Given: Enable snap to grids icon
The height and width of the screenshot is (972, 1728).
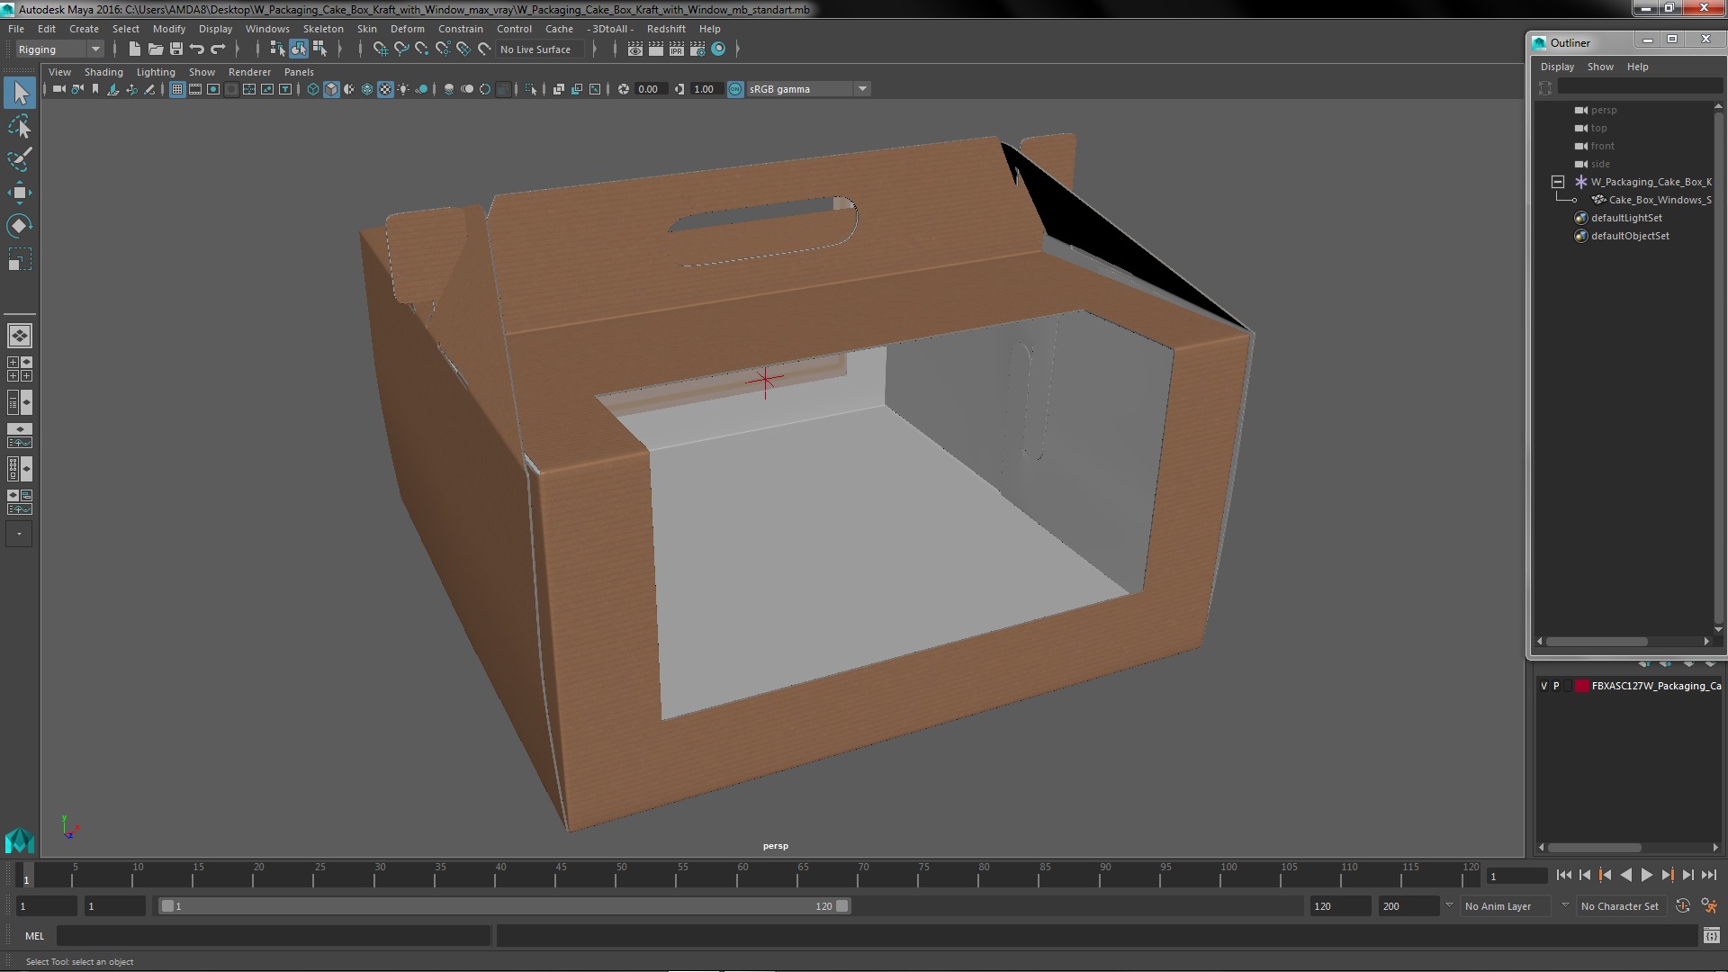Looking at the screenshot, I should [x=380, y=49].
